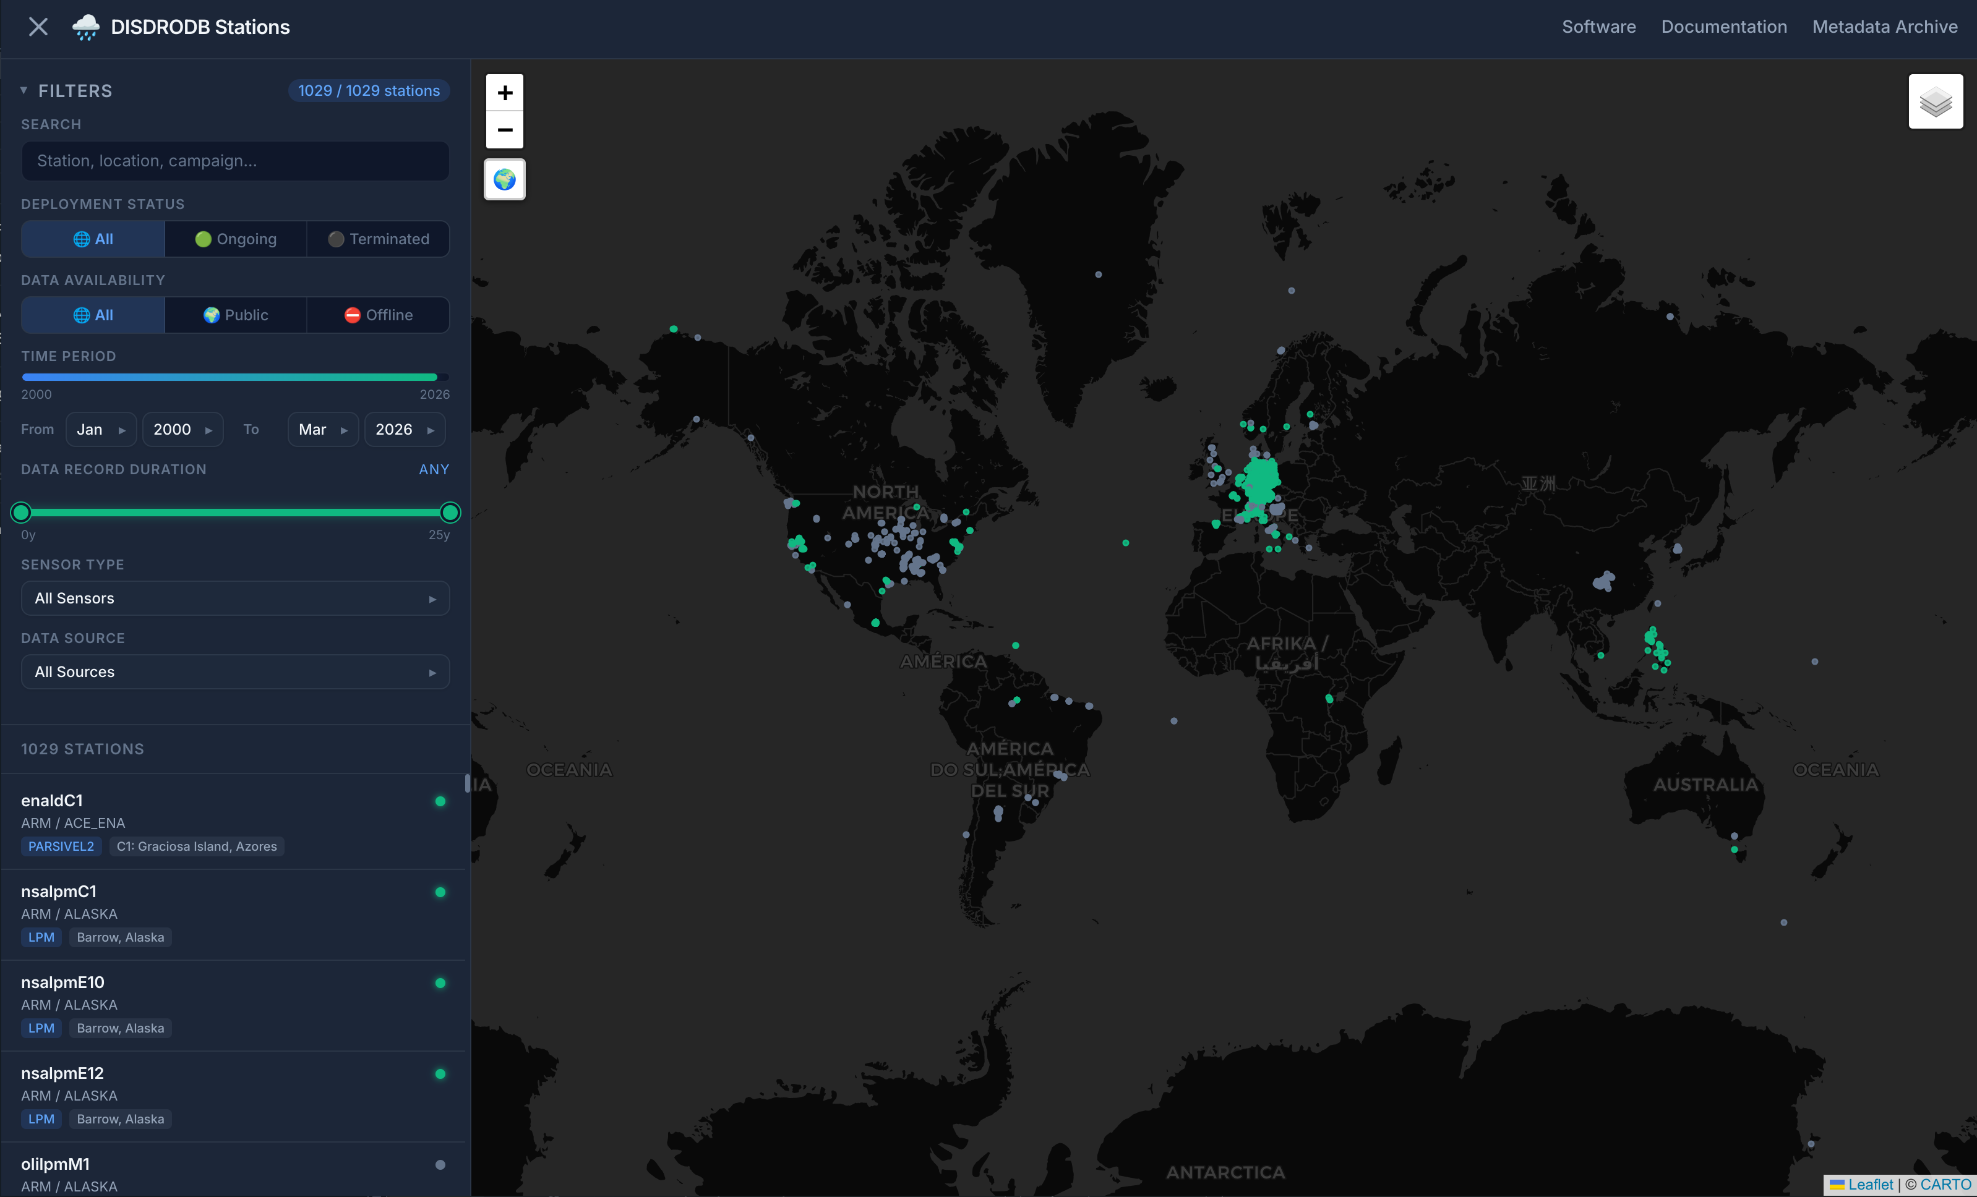Filter by Terminated deployment status

378,239
